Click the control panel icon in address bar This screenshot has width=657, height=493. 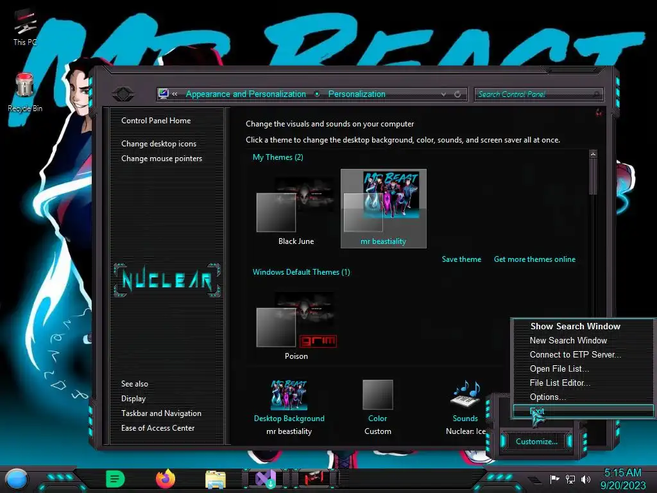coord(164,94)
